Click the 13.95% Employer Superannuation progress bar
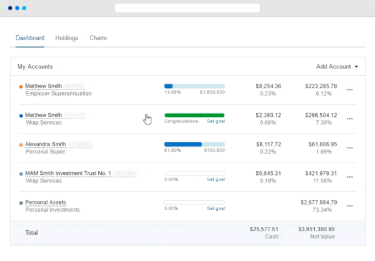Viewport: 375px width, 261px height. [x=194, y=86]
